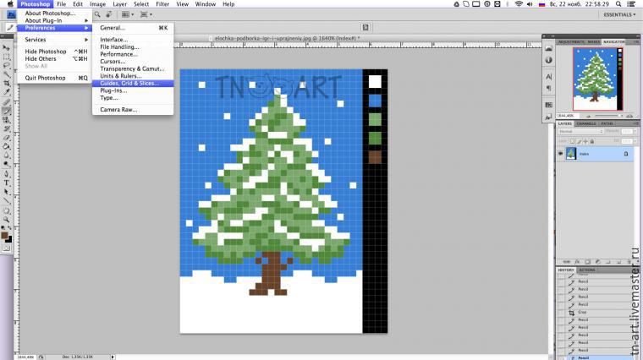Select the Paint Bucket tool
The height and width of the screenshot is (360, 643).
click(7, 146)
